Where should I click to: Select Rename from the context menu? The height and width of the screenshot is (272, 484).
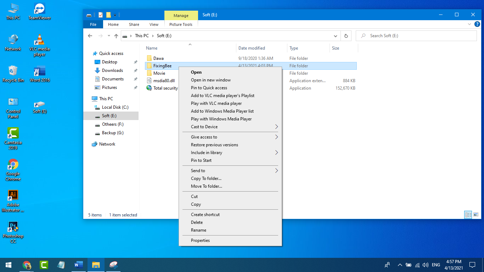pyautogui.click(x=198, y=230)
